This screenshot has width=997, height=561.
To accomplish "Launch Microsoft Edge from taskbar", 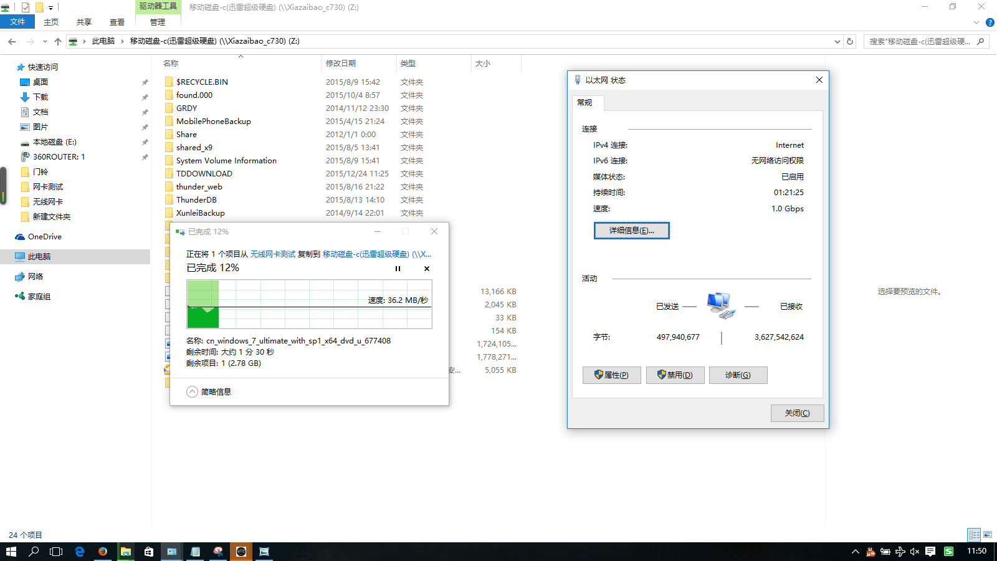I will (x=80, y=552).
